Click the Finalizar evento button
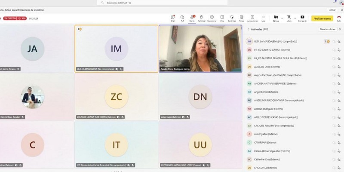The height and width of the screenshot is (172, 344). click(x=322, y=18)
